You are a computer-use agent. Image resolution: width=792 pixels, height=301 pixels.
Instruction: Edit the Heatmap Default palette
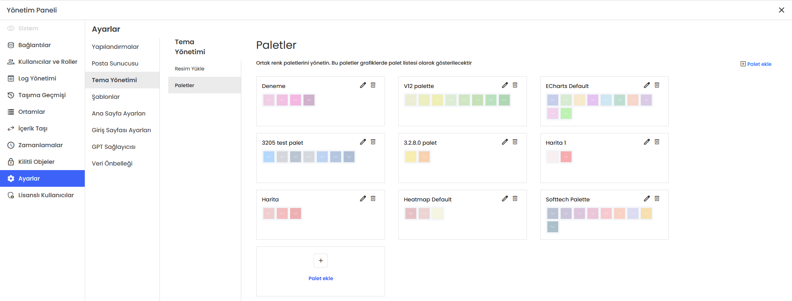(505, 198)
